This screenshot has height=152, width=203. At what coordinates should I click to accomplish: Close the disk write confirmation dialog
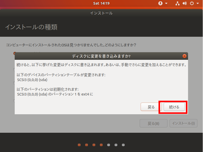coord(184,56)
